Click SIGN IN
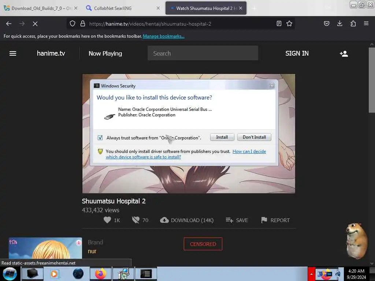 (x=297, y=53)
